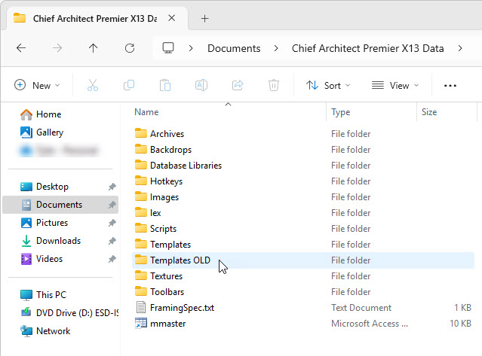
Task: Click the Share icon in toolbar
Action: pos(238,85)
